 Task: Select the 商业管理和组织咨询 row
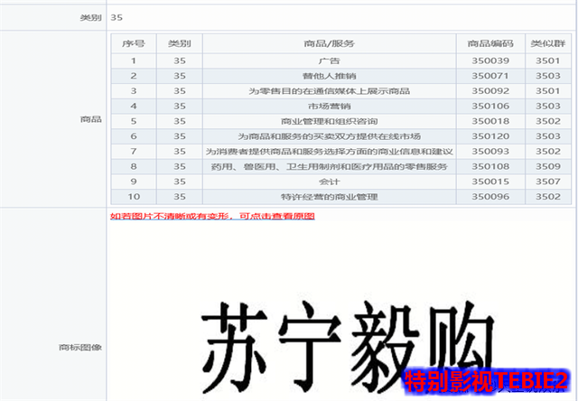point(330,121)
